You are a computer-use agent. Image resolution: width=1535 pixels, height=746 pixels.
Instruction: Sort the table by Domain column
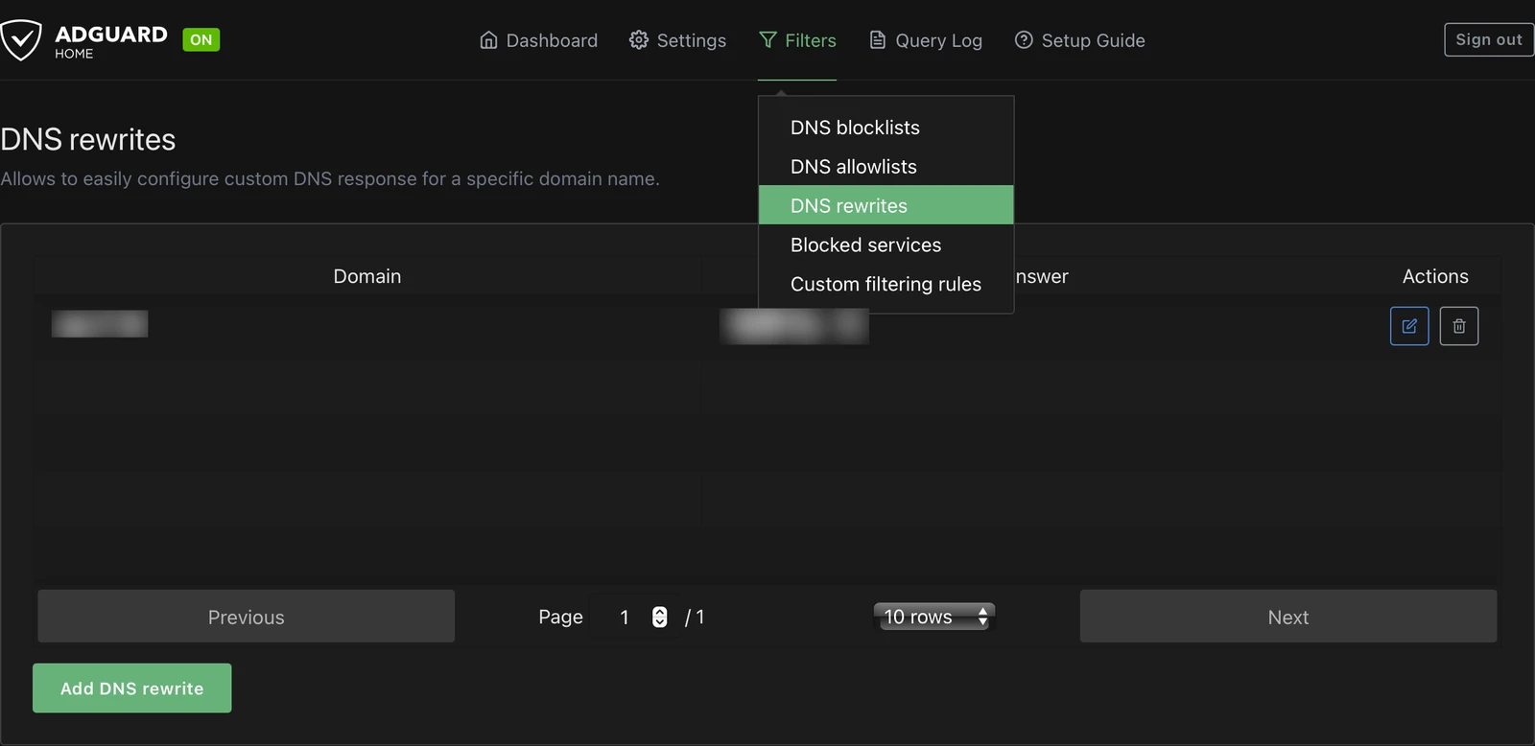click(x=367, y=276)
